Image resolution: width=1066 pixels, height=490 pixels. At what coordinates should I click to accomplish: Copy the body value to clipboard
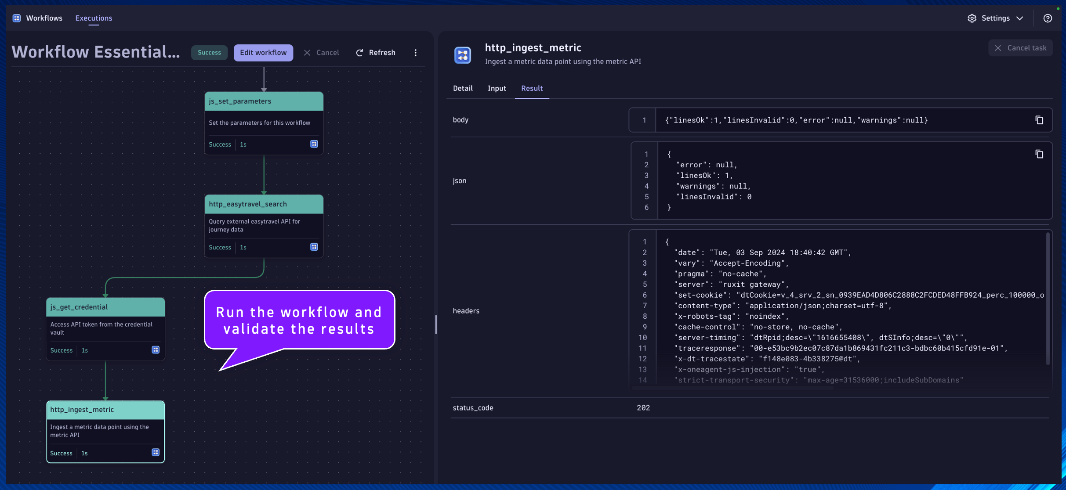click(1039, 120)
